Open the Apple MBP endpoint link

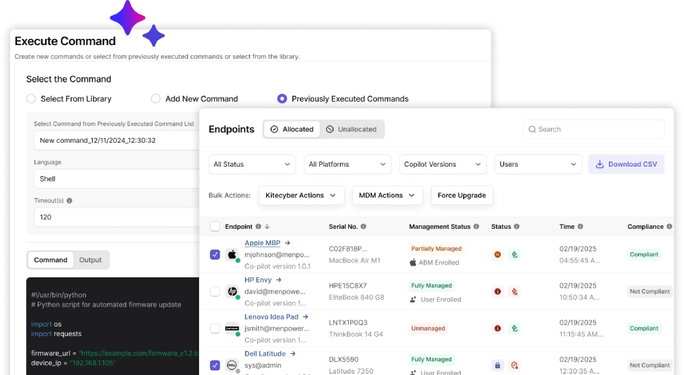point(262,243)
